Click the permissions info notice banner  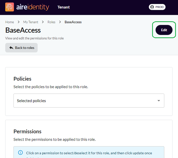pyautogui.click(x=89, y=152)
